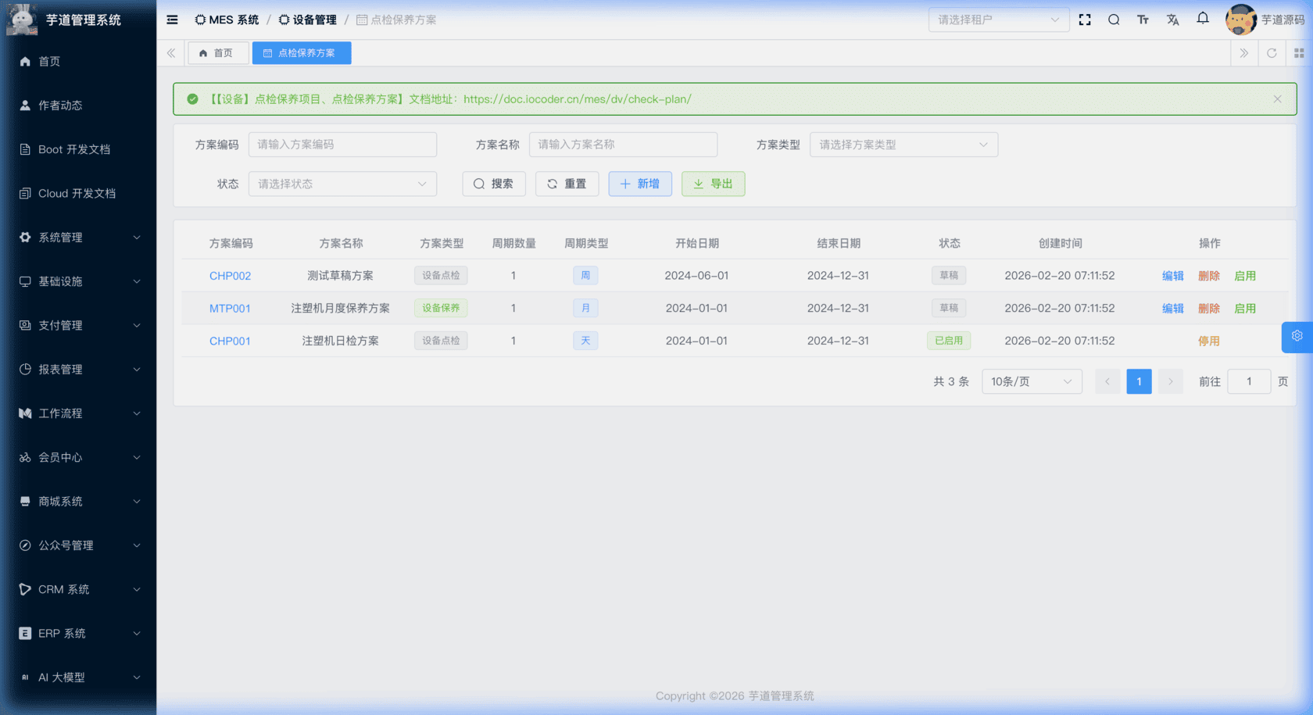The width and height of the screenshot is (1313, 715).
Task: Click the font size icon in header
Action: pyautogui.click(x=1143, y=20)
